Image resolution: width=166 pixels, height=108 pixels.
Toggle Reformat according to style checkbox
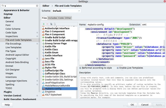pos(80,68)
